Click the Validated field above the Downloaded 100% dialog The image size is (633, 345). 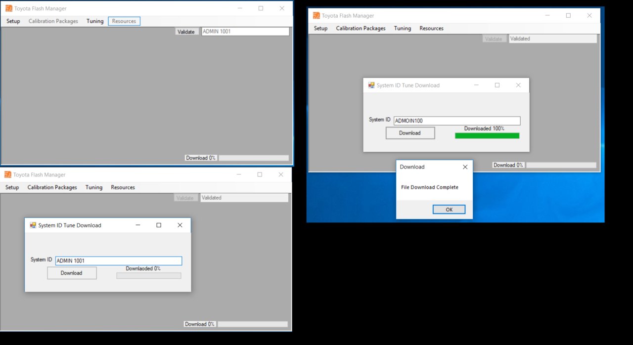553,39
